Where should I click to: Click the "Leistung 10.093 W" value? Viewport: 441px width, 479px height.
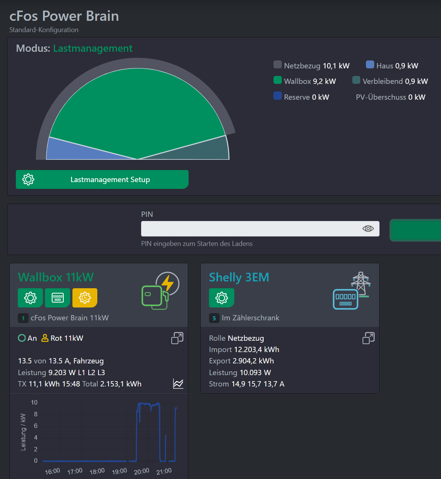click(240, 372)
